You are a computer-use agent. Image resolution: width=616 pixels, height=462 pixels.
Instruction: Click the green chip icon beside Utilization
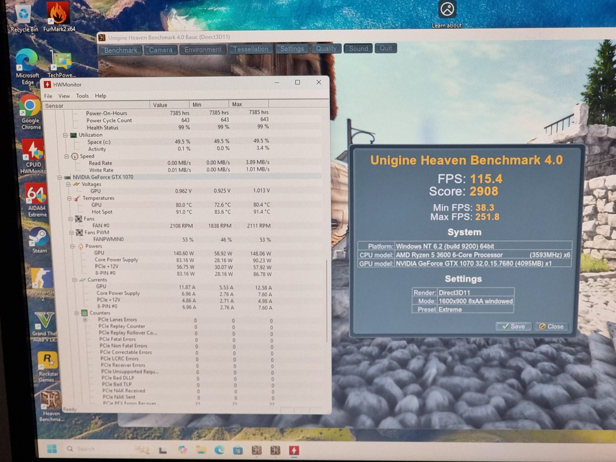click(73, 135)
